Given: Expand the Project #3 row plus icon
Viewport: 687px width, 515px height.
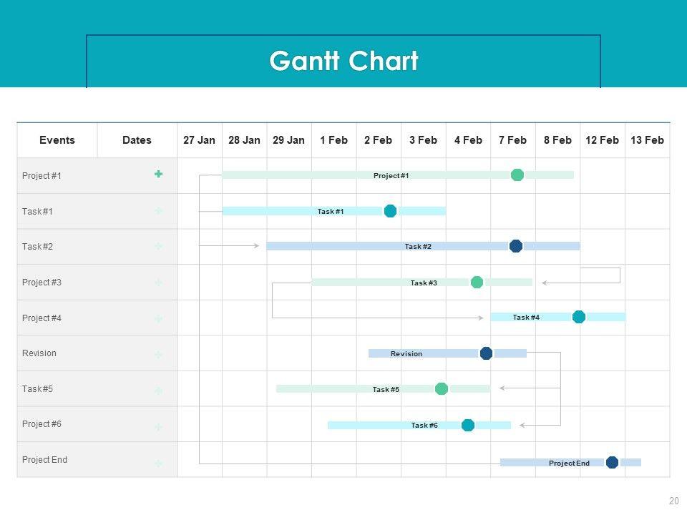Looking at the screenshot, I should (x=158, y=283).
